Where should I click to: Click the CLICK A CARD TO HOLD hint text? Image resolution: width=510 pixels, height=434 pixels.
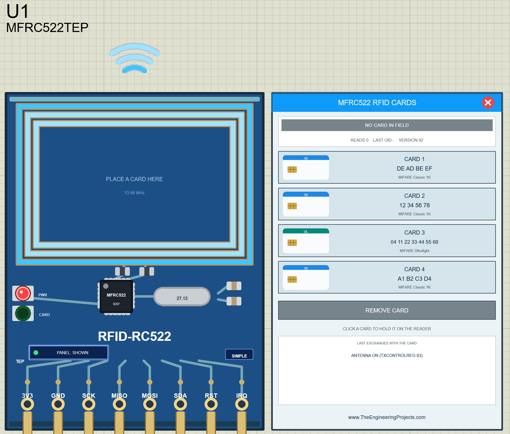coord(387,329)
